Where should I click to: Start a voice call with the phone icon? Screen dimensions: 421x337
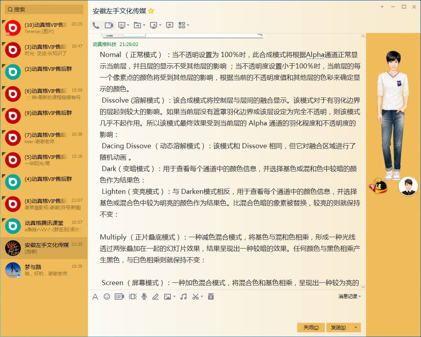tap(96, 25)
